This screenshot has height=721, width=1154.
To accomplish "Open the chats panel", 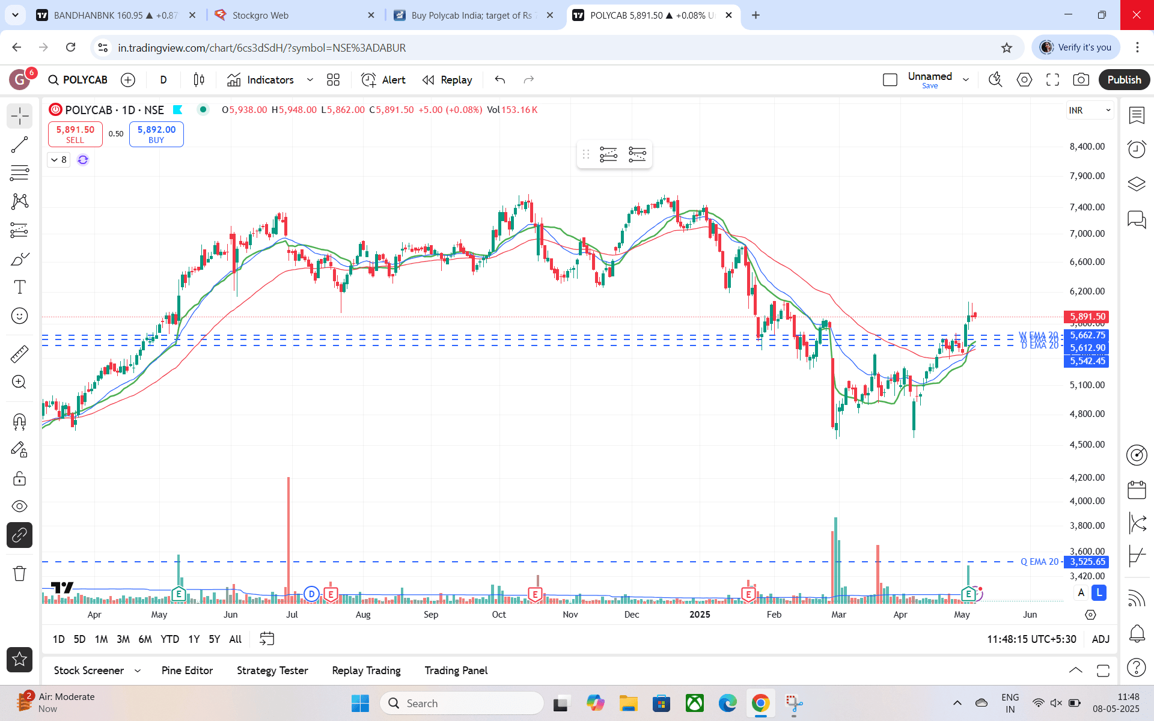I will [x=1137, y=219].
